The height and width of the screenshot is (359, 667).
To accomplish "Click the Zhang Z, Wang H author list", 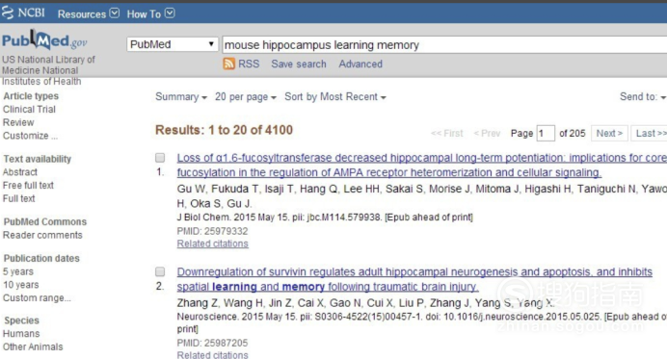I will pos(366,303).
